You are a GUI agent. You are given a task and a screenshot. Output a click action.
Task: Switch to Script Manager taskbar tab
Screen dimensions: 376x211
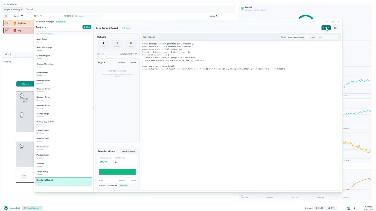[x=32, y=208]
